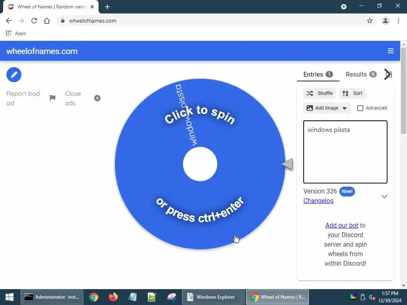
Task: Click the Chrome tab search dropdown circle
Action: [x=344, y=7]
